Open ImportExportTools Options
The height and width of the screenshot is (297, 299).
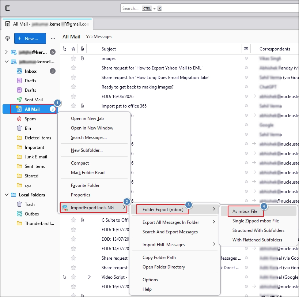[150, 280]
